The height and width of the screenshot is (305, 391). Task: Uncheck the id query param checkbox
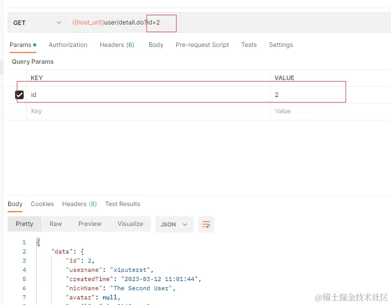[19, 95]
